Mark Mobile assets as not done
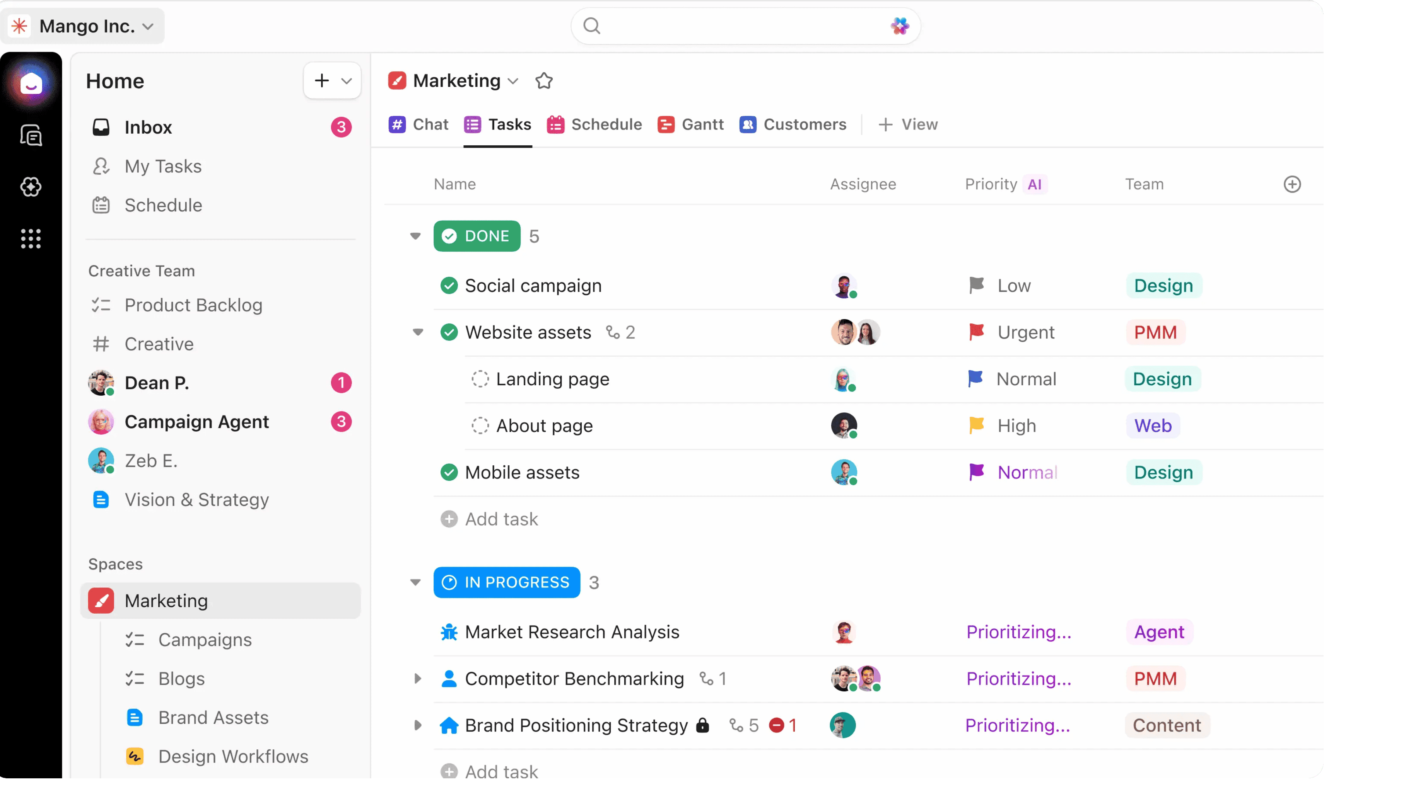Image resolution: width=1411 pixels, height=793 pixels. click(x=449, y=472)
